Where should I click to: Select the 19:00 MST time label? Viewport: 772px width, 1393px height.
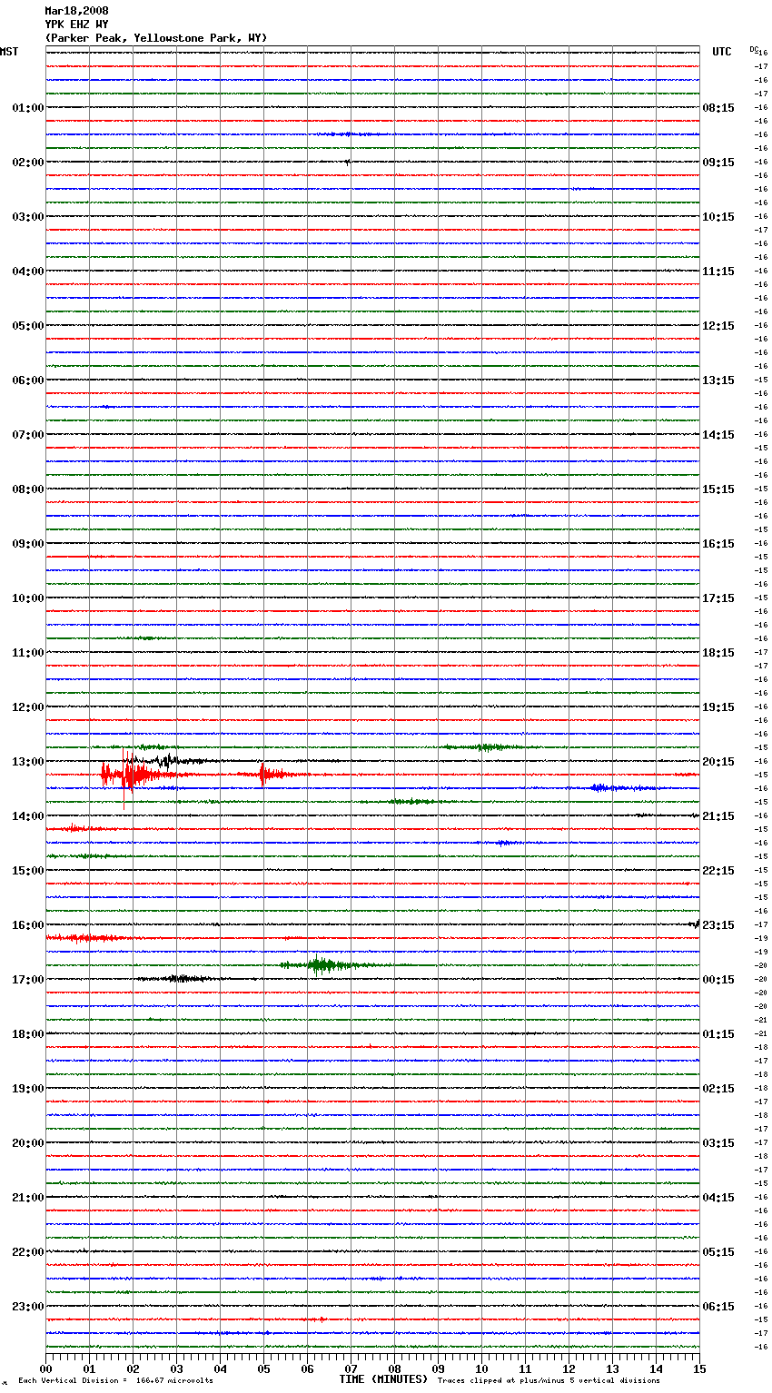pos(28,1089)
